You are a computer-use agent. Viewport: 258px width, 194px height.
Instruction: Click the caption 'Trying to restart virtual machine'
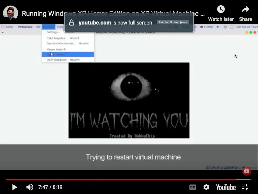click(133, 157)
